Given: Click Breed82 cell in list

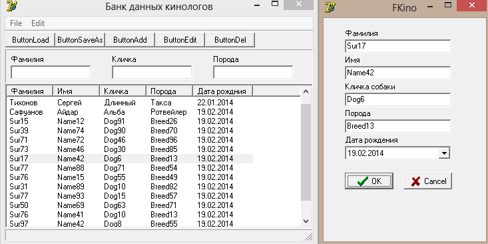Looking at the screenshot, I should point(164,187).
